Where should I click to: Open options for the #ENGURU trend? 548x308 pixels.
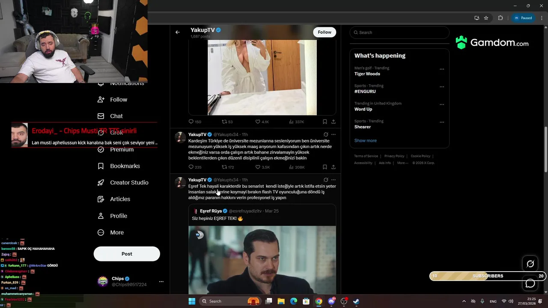click(442, 87)
